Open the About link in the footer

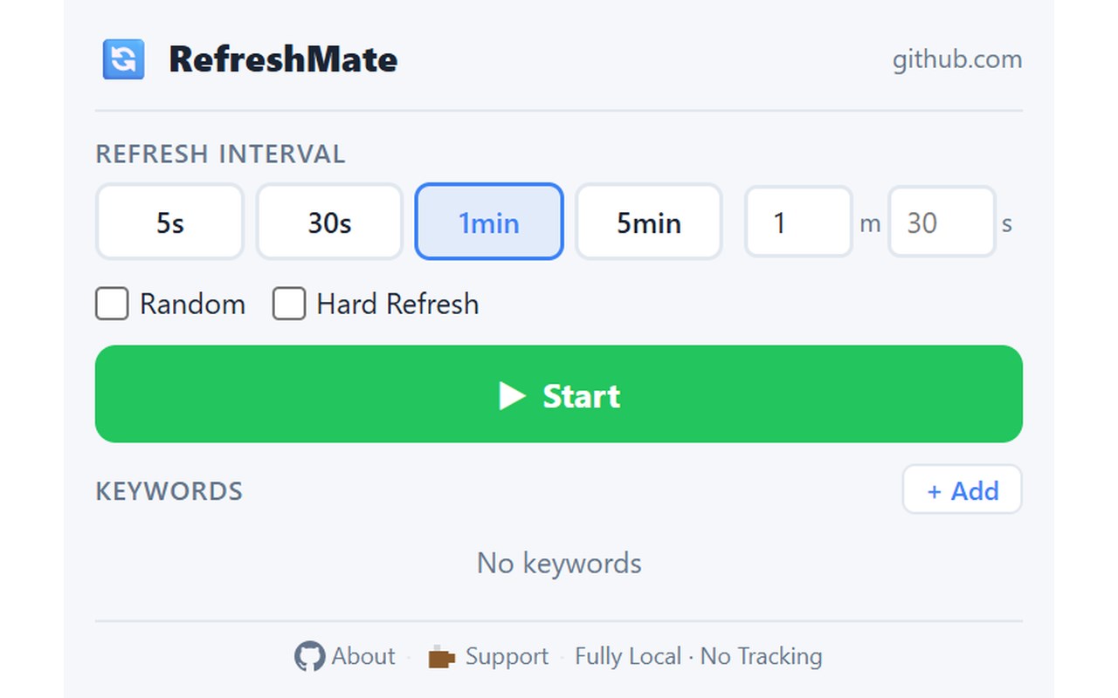362,656
